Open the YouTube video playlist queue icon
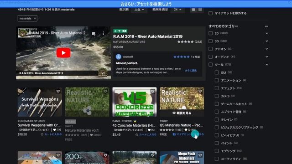 coord(94,33)
